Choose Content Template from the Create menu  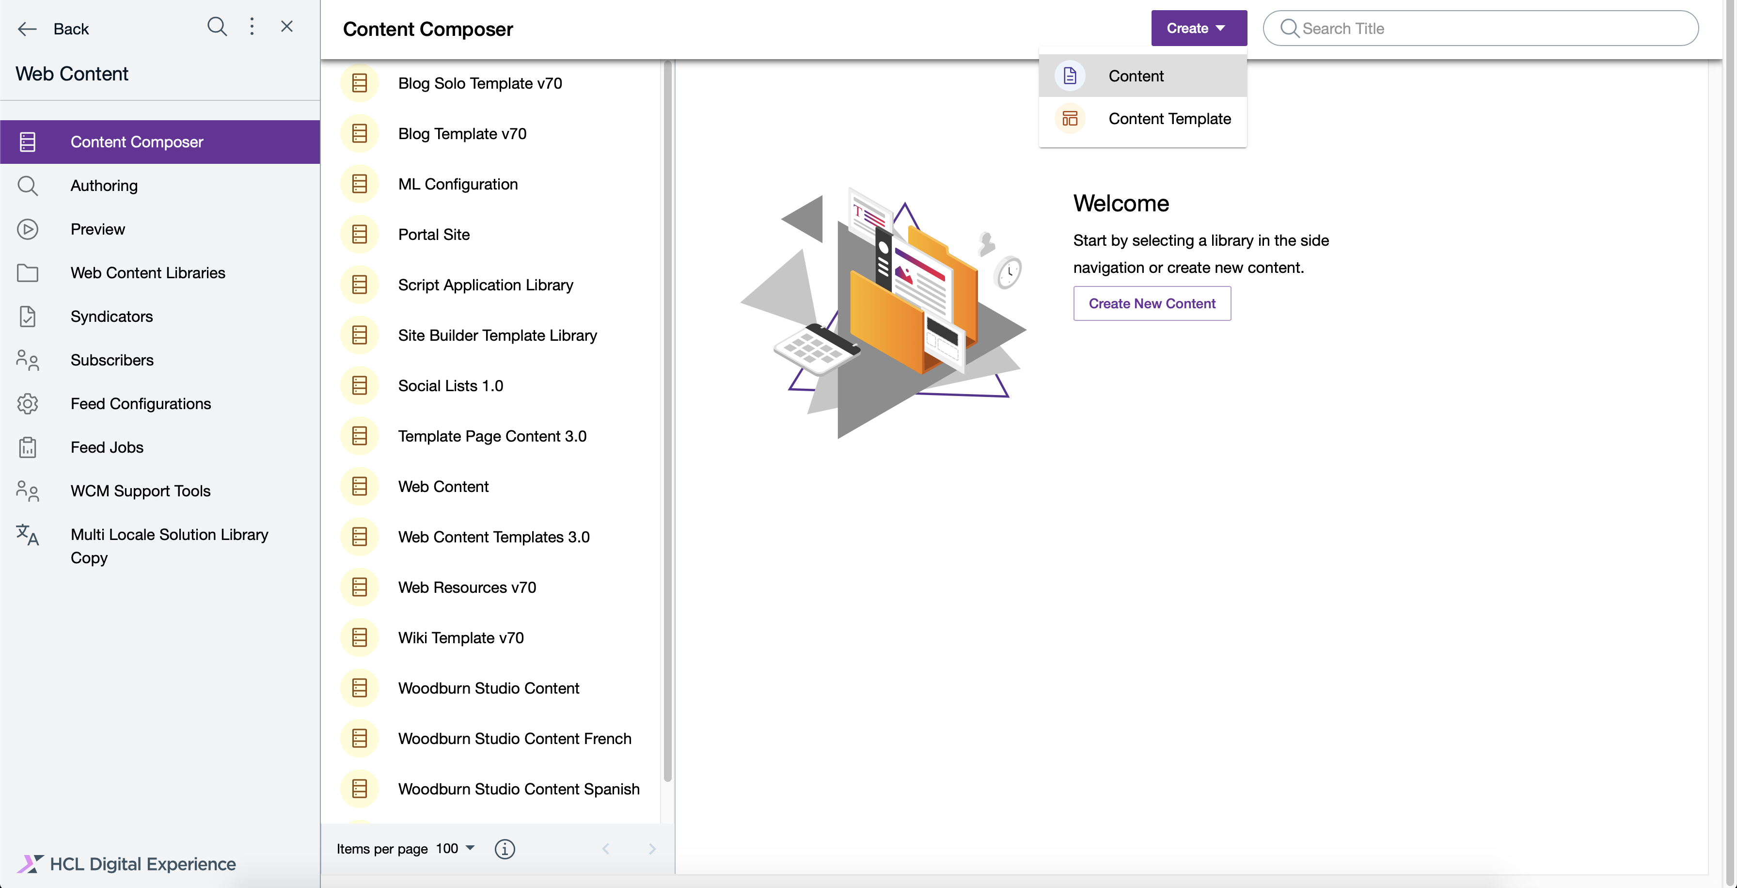click(1169, 118)
